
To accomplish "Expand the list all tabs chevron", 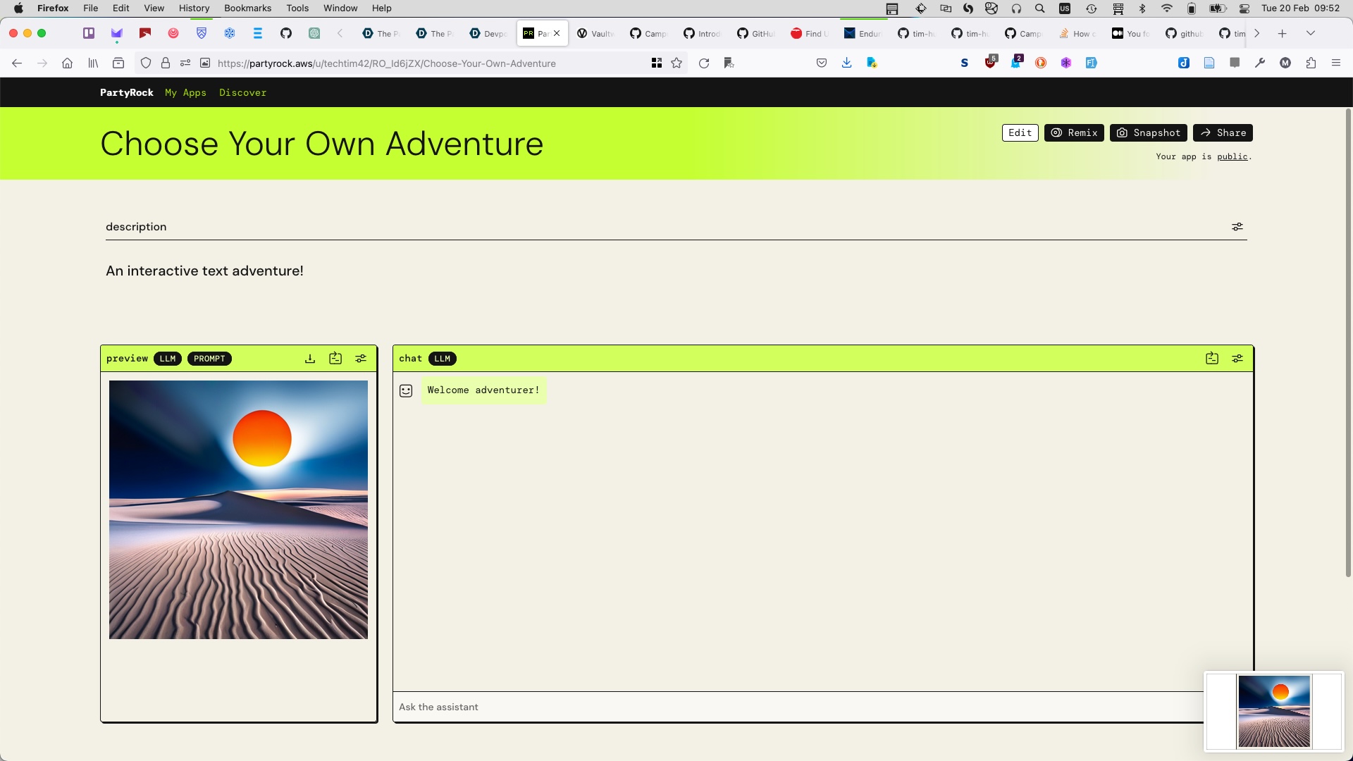I will pos(1311,33).
